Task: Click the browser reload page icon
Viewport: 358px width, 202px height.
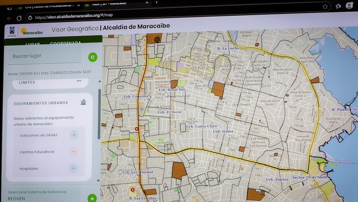Action: tap(19, 18)
